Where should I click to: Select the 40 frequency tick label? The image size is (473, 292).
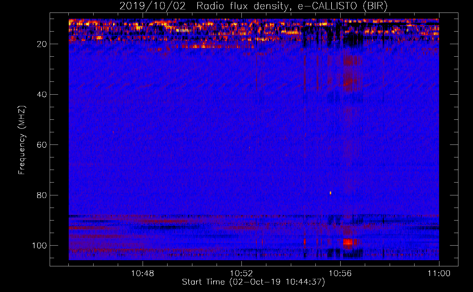[x=42, y=94]
